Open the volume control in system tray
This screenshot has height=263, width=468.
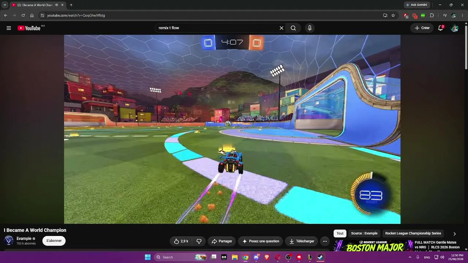click(442, 257)
